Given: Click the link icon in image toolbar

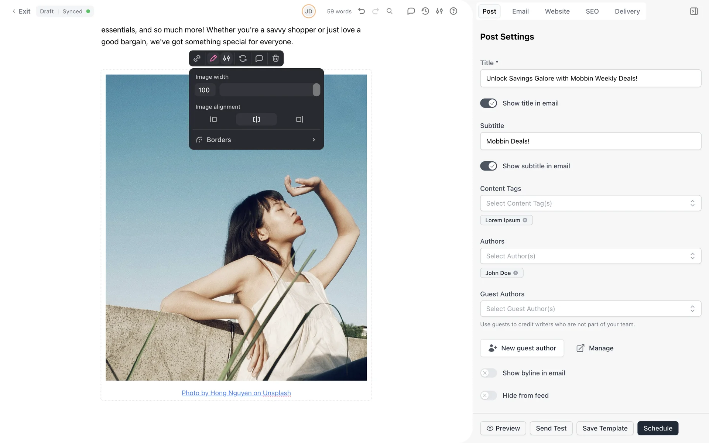Looking at the screenshot, I should (197, 58).
